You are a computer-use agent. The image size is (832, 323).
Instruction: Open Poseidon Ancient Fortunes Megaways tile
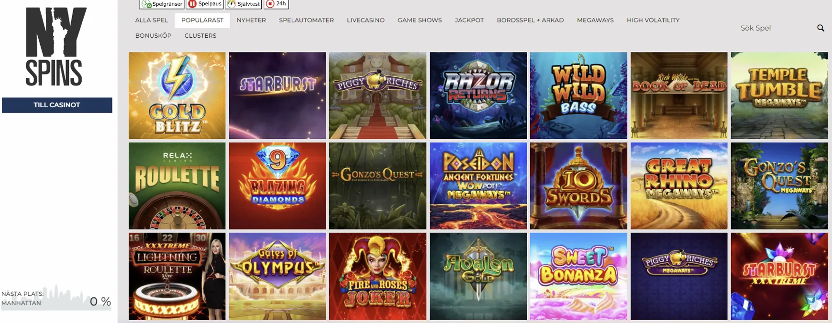point(478,186)
